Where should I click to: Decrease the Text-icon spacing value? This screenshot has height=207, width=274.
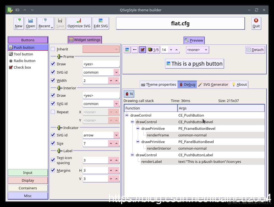pos(111,160)
